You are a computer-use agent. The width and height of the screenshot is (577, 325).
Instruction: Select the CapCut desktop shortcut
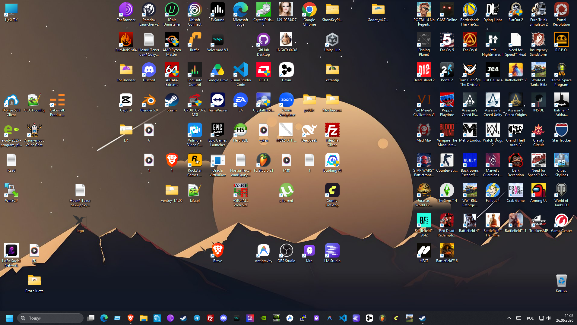pyautogui.click(x=126, y=102)
